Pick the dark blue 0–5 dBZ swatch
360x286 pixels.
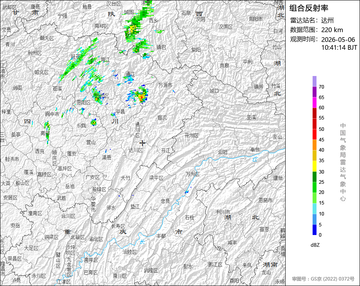315,230
